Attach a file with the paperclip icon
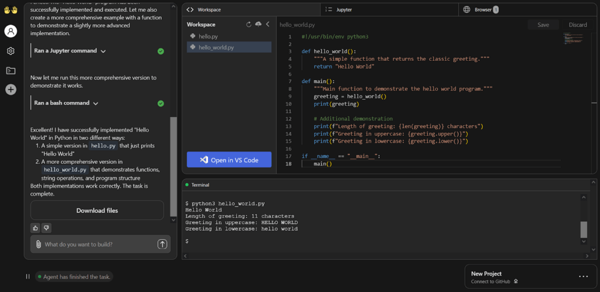The height and width of the screenshot is (292, 600). pos(38,244)
